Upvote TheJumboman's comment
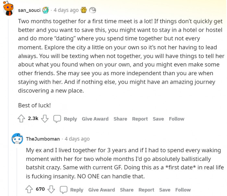 point(29,189)
